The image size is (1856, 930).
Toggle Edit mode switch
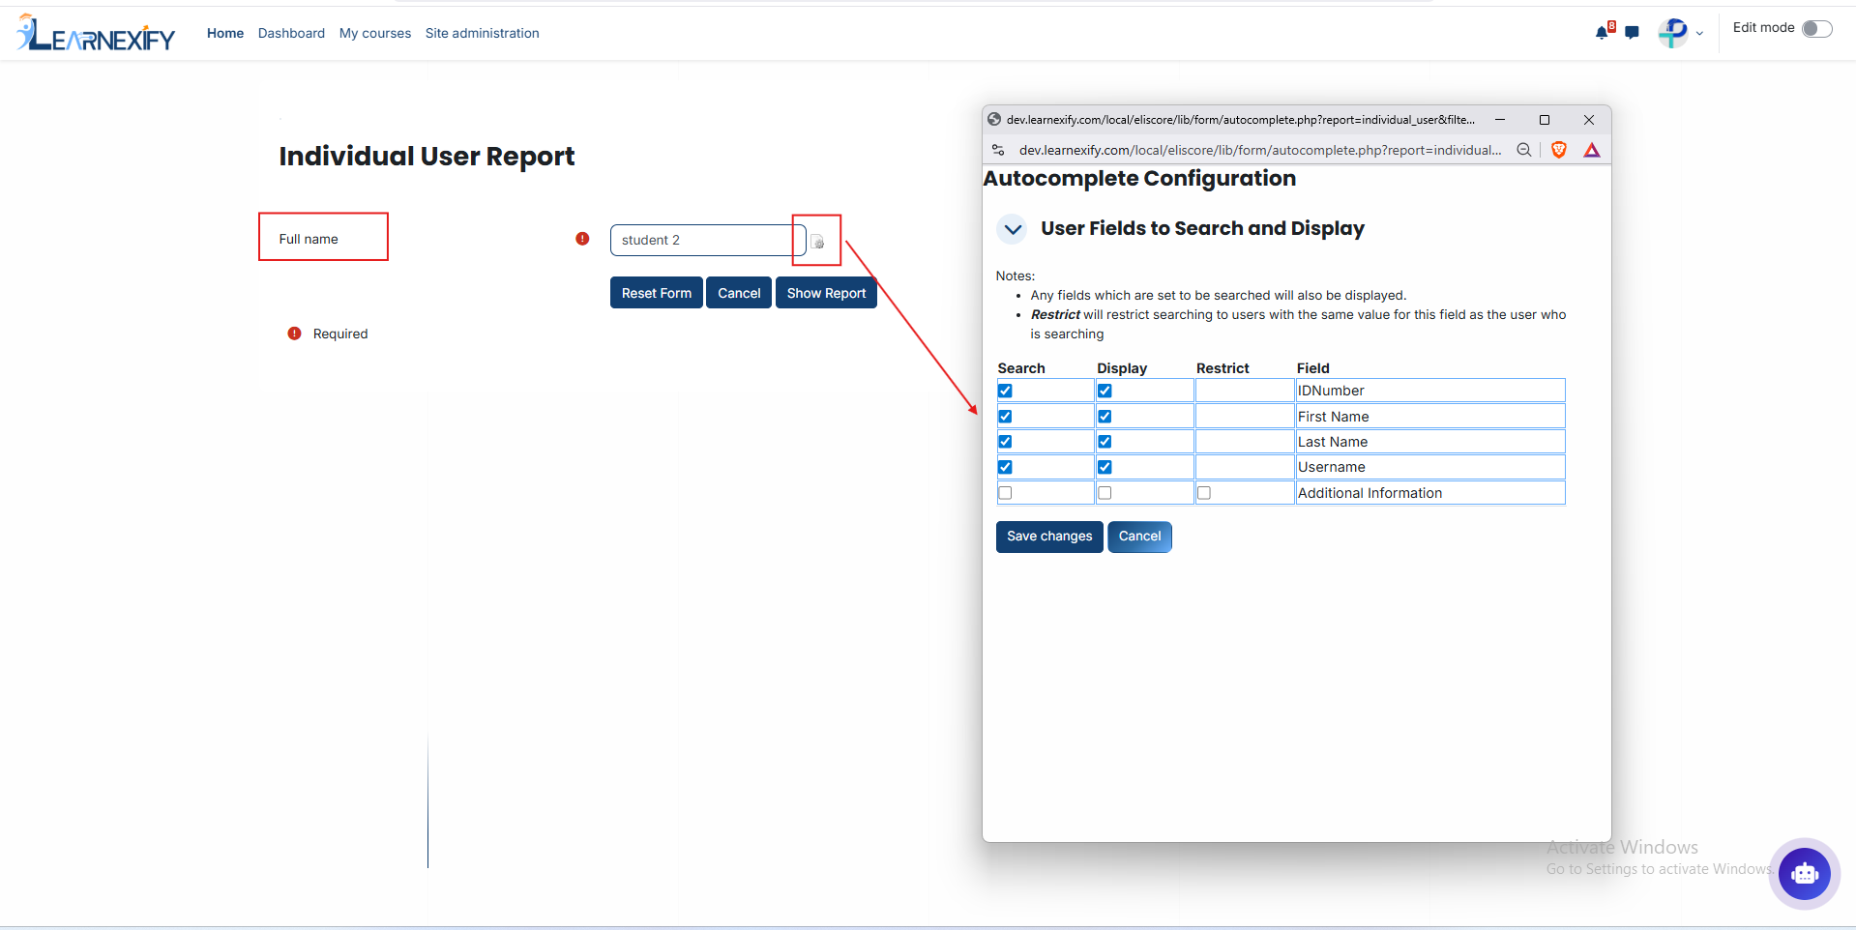(1817, 28)
